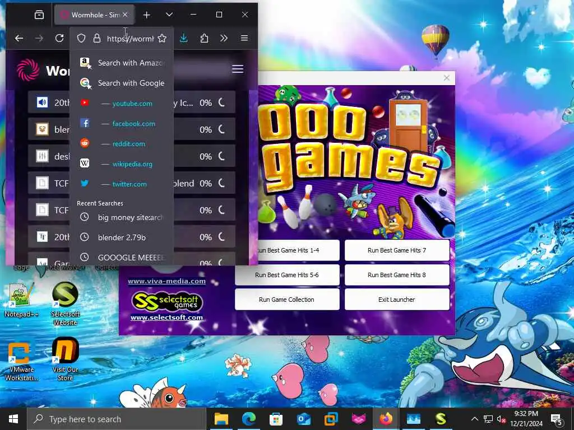Pick recent search 'blender 2.79b'

(122, 237)
